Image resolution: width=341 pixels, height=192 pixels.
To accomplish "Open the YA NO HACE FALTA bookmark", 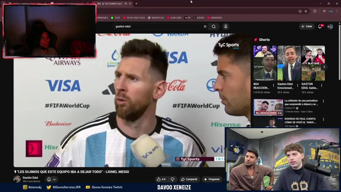I will 134,18.
